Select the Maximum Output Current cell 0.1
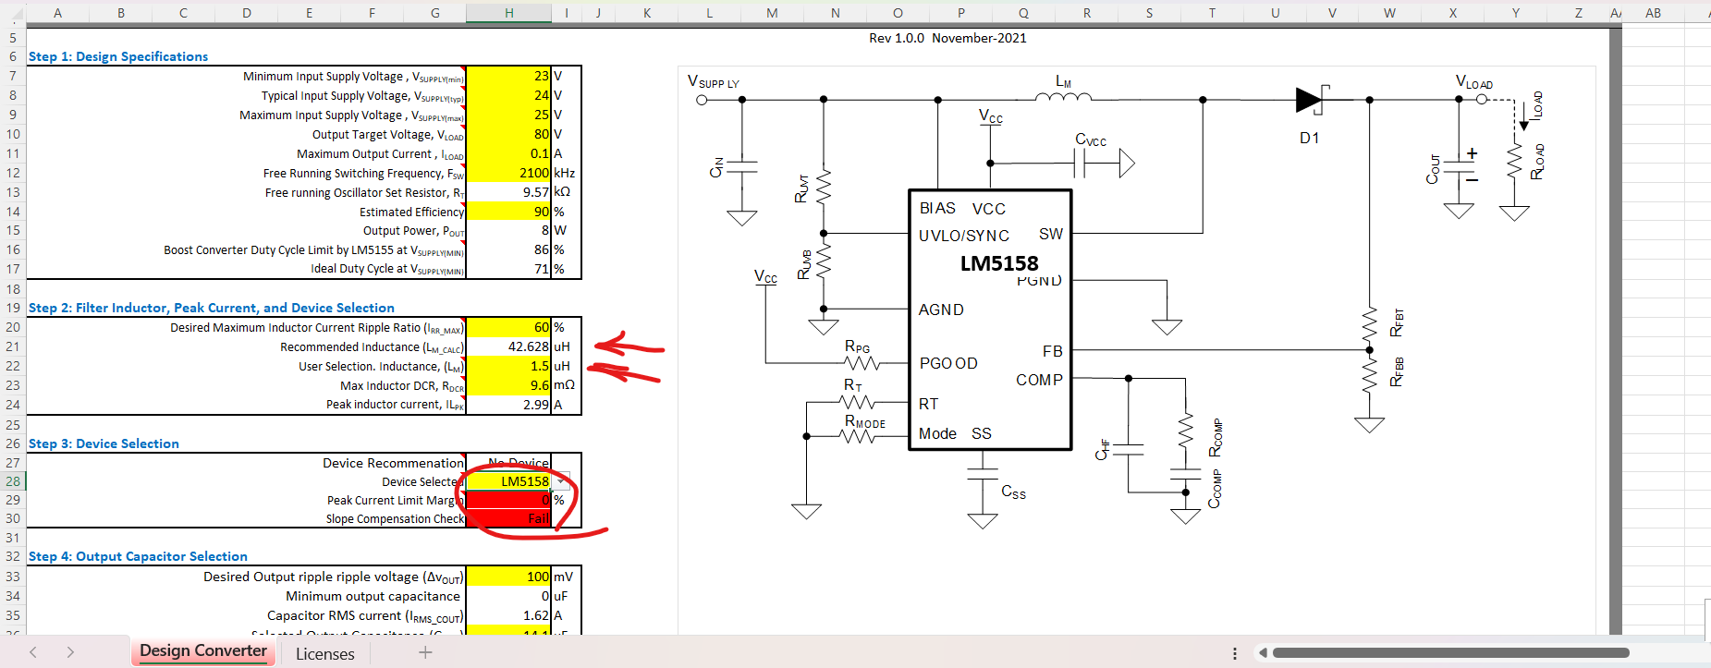Viewport: 1711px width, 668px height. click(508, 153)
